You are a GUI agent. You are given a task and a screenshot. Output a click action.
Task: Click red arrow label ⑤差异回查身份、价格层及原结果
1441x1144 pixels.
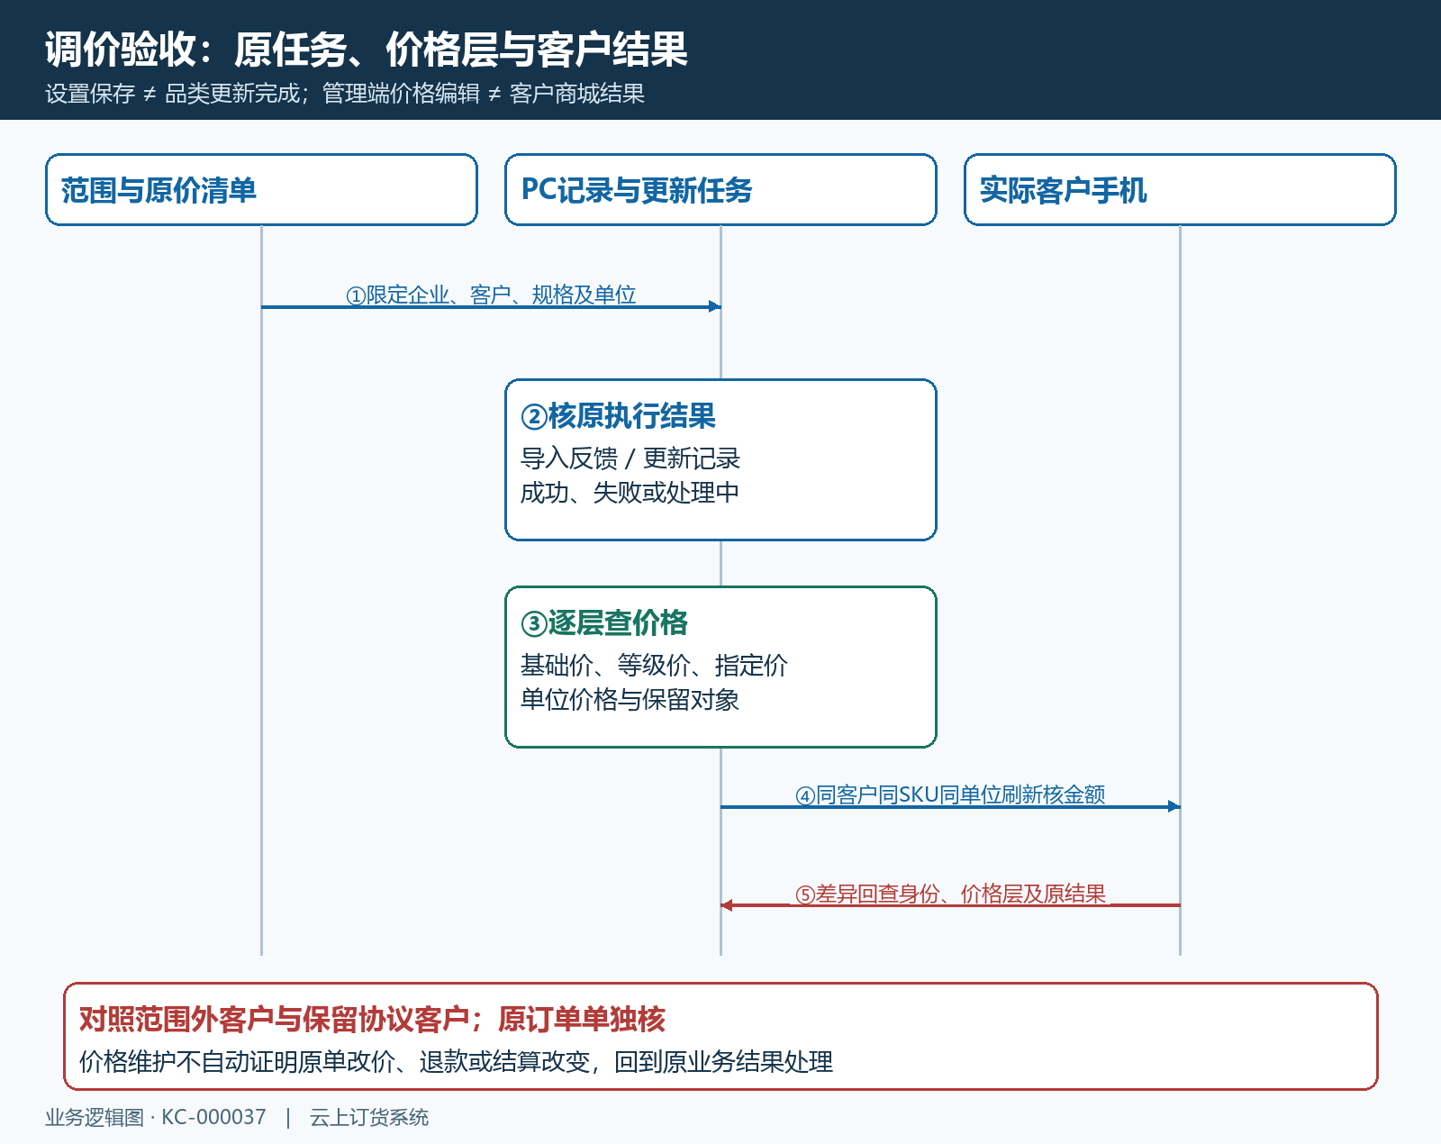coord(950,894)
